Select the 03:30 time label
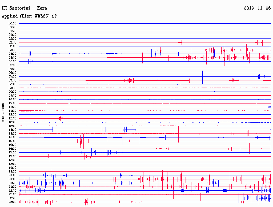This screenshot has width=273, height=207. [x=13, y=50]
